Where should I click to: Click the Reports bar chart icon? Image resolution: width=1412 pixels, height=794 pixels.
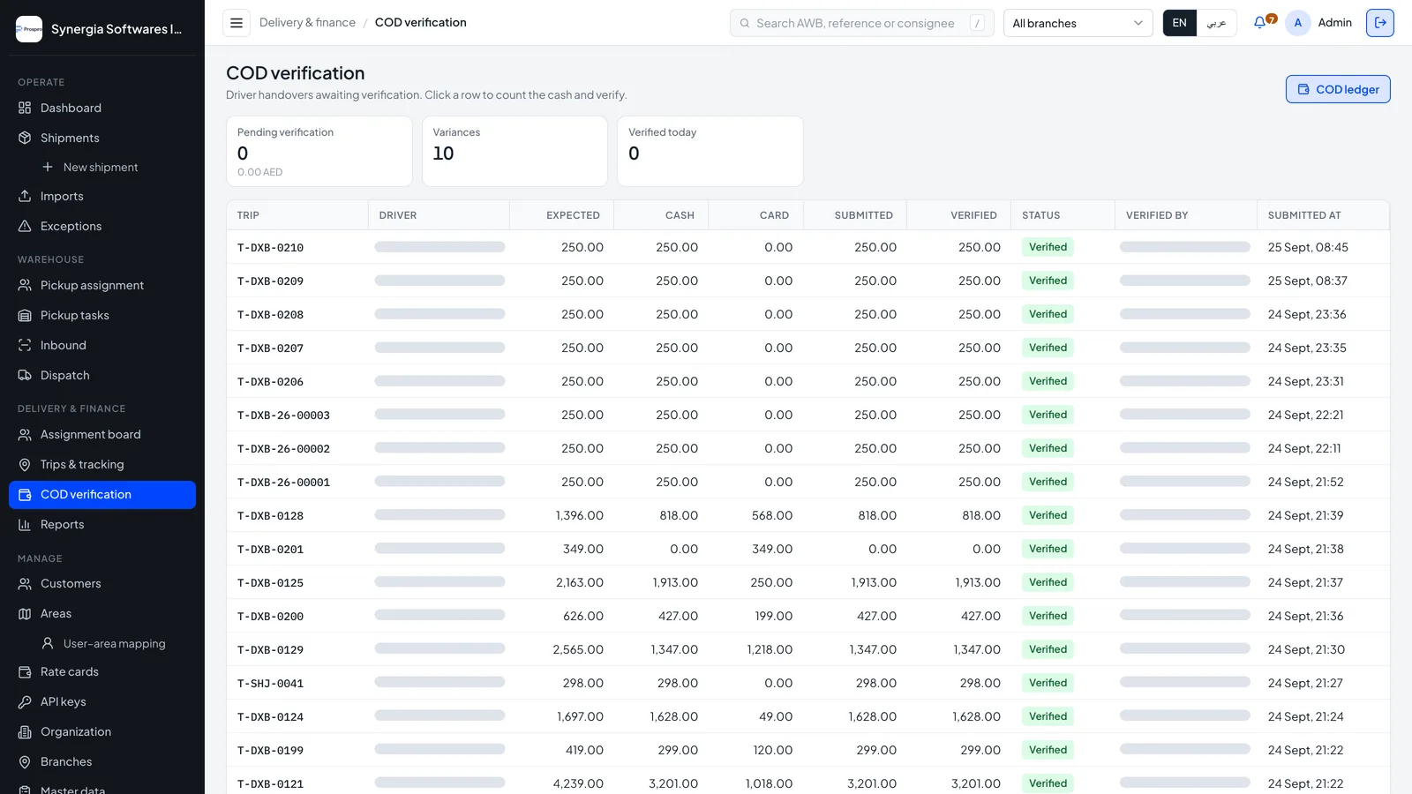[x=25, y=524]
